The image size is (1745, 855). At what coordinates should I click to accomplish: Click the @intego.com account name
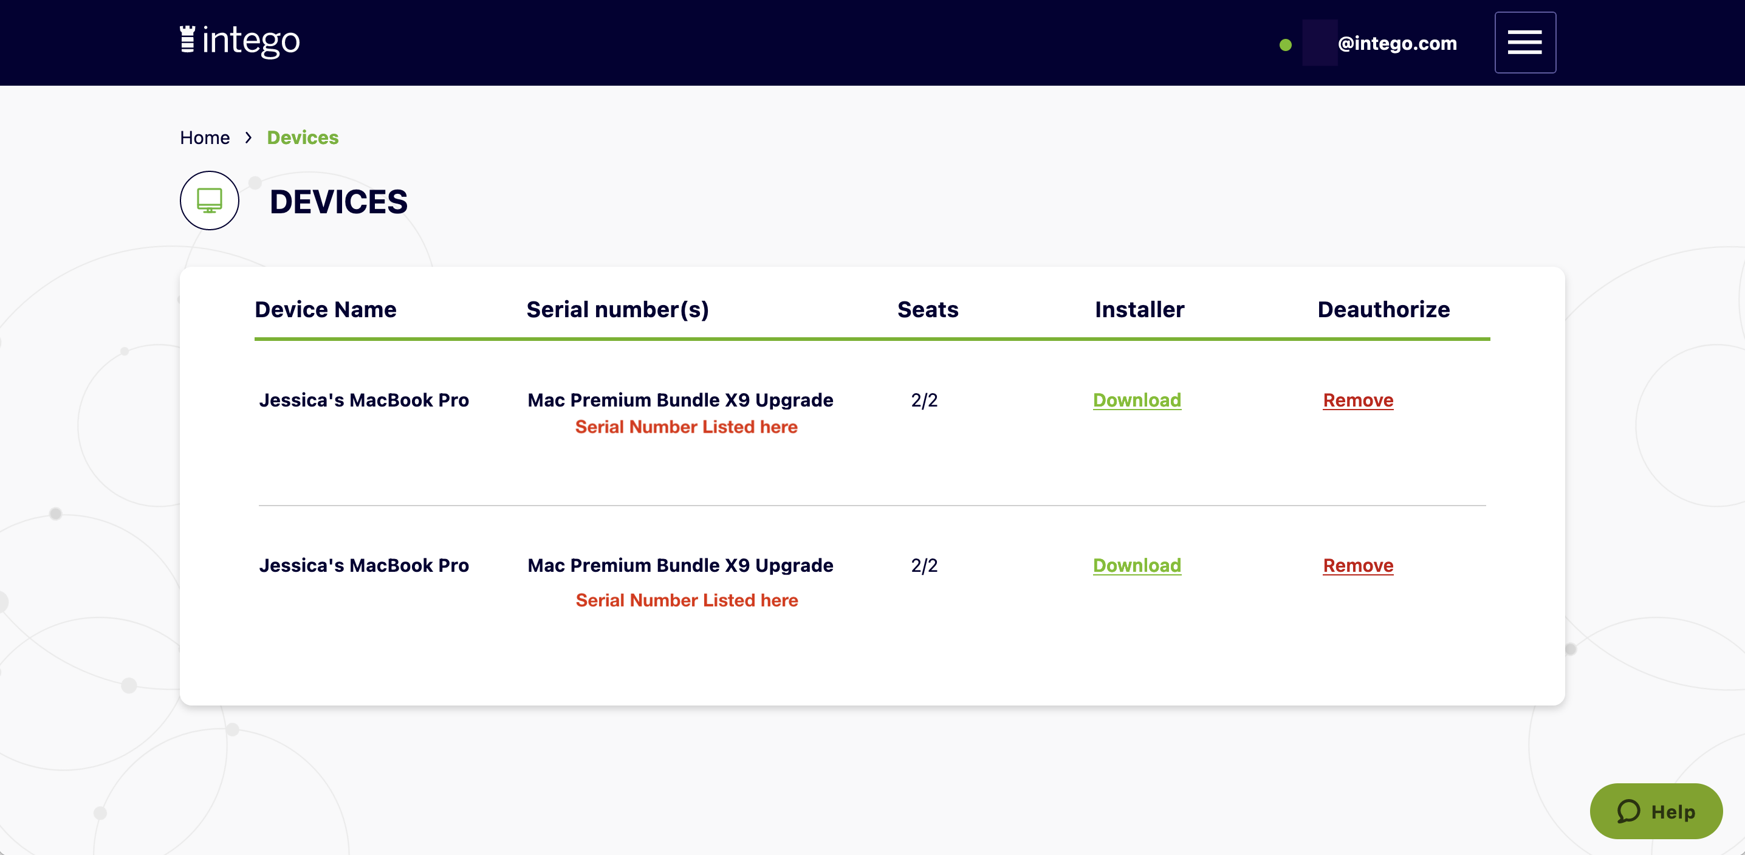[x=1398, y=43]
